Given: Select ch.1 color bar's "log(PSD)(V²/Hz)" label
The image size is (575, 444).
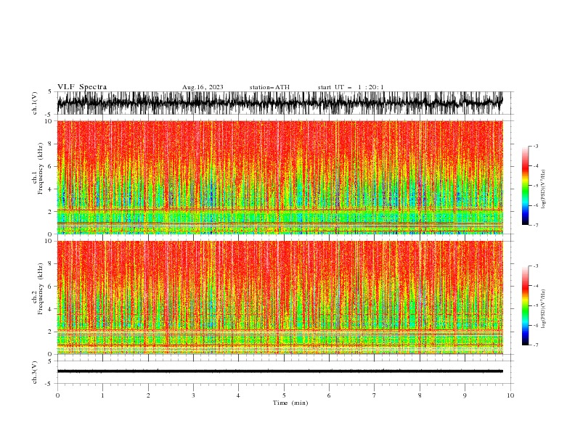Looking at the screenshot, I should pyautogui.click(x=543, y=189).
